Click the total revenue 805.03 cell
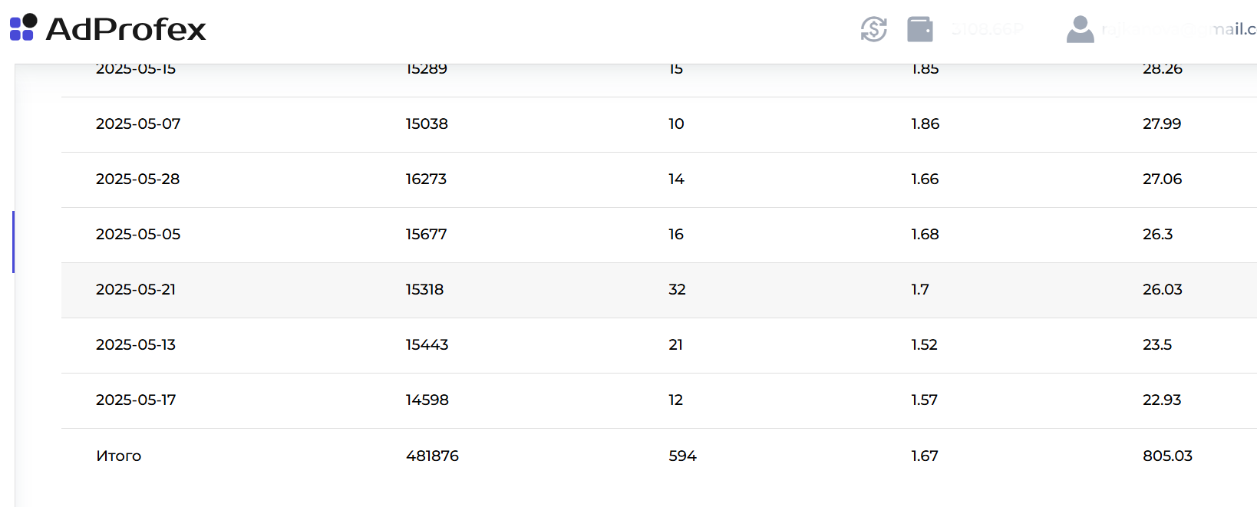 1167,456
